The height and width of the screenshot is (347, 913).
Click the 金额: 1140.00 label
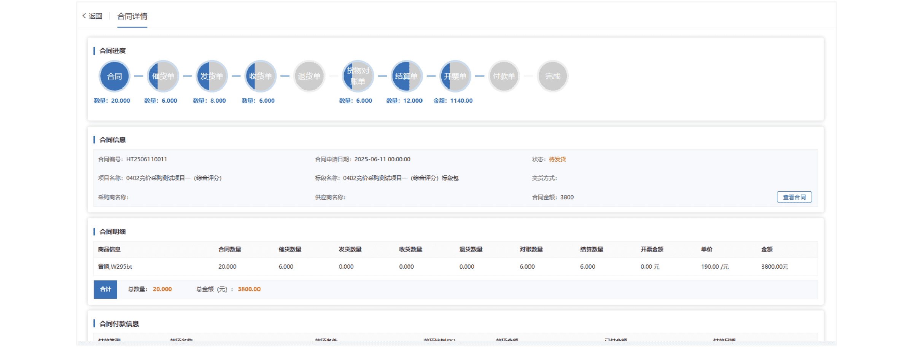[453, 101]
